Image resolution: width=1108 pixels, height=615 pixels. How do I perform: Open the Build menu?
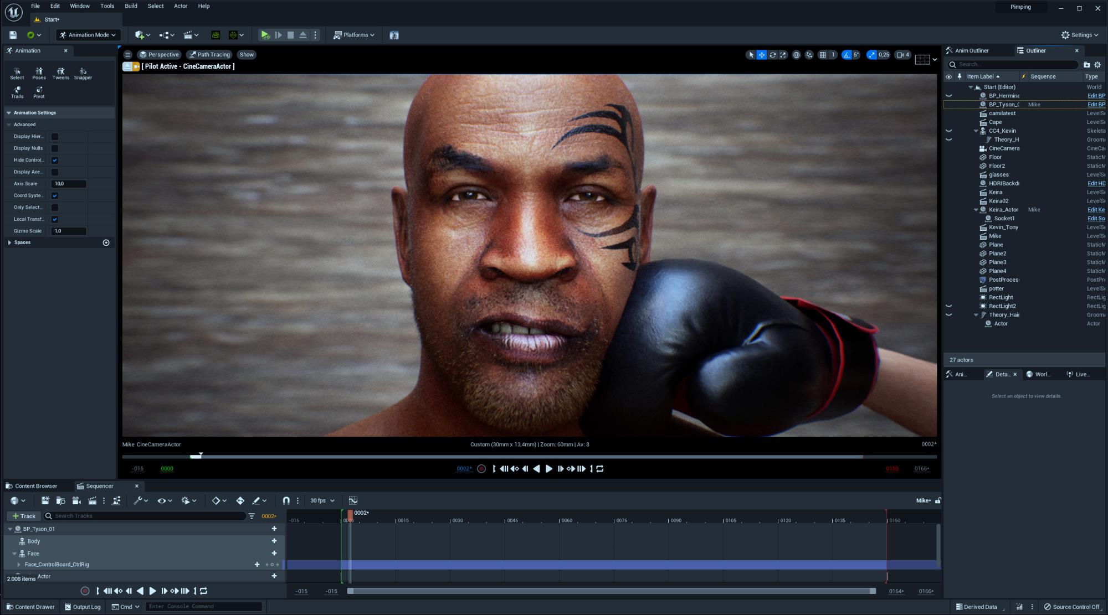[x=131, y=6]
